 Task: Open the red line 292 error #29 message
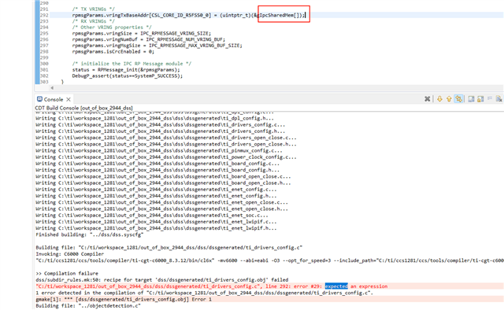(212, 286)
